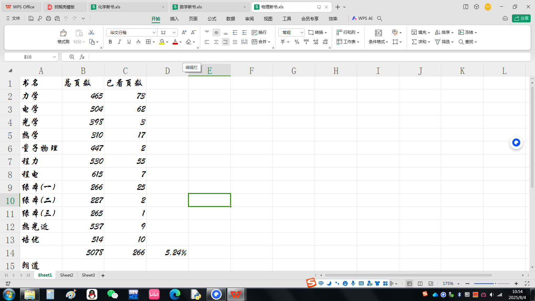Viewport: 535px width, 301px height.
Task: Click the bottom align icon
Action: [226, 32]
